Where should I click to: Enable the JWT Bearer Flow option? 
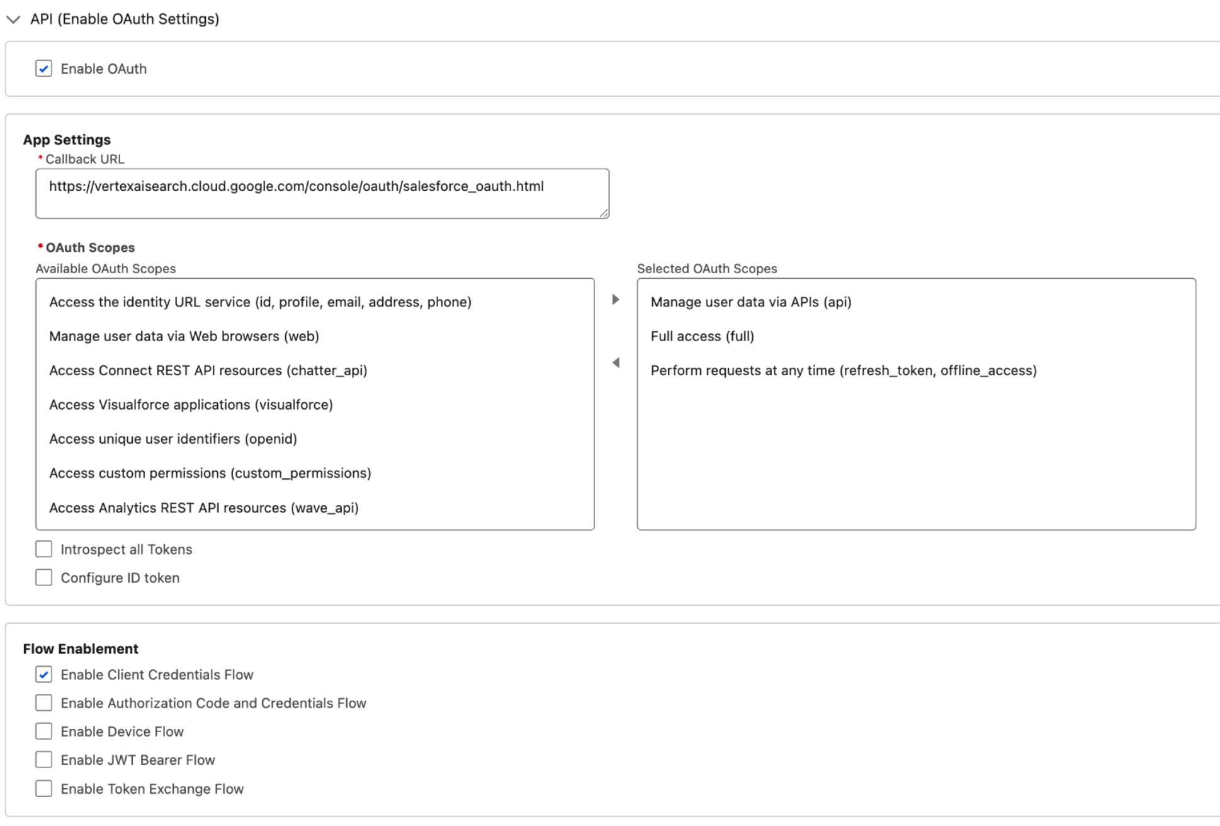point(43,760)
